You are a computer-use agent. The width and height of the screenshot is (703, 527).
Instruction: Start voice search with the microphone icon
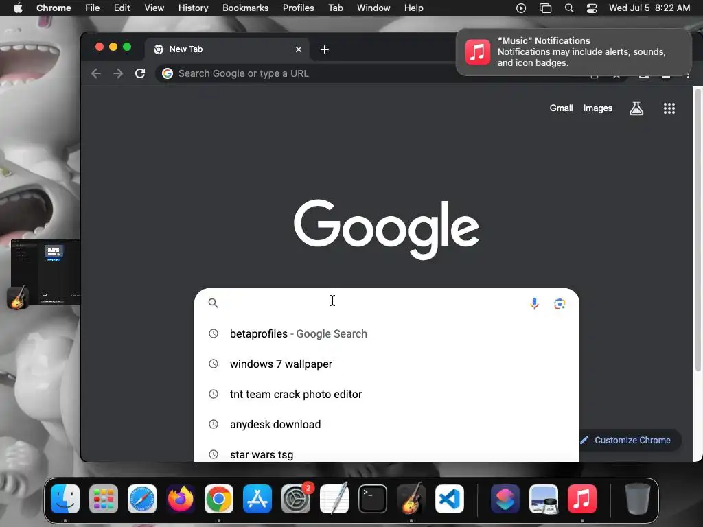(x=534, y=303)
